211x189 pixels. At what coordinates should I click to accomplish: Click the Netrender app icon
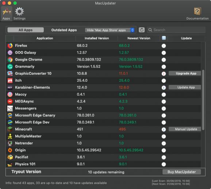point(10,143)
